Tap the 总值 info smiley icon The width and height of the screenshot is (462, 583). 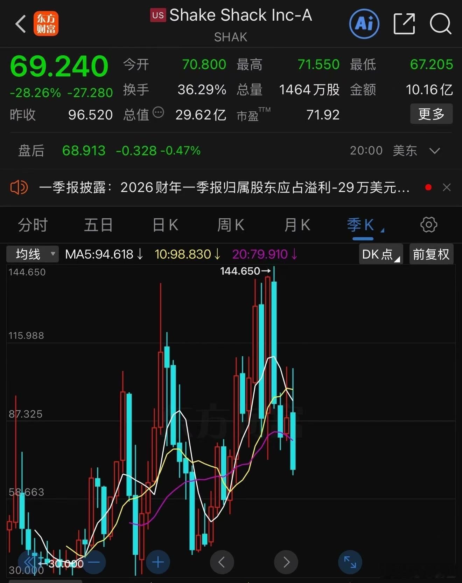(x=159, y=112)
